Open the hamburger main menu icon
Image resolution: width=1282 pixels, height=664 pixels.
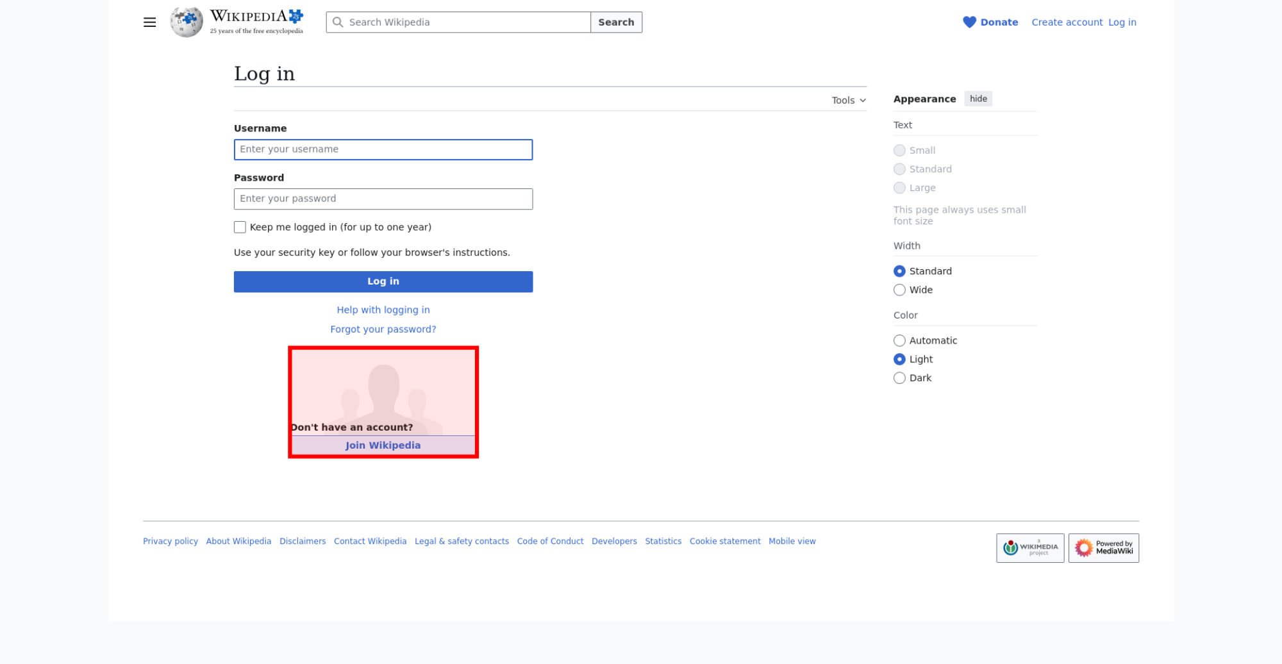(x=149, y=22)
